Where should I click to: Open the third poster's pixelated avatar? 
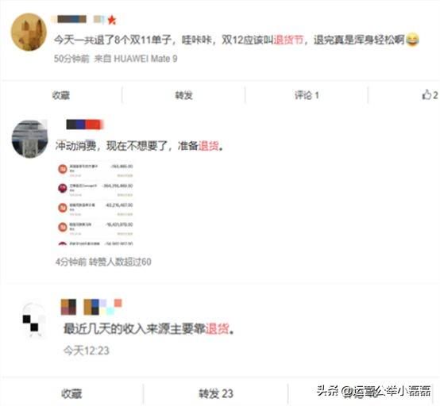pyautogui.click(x=34, y=321)
